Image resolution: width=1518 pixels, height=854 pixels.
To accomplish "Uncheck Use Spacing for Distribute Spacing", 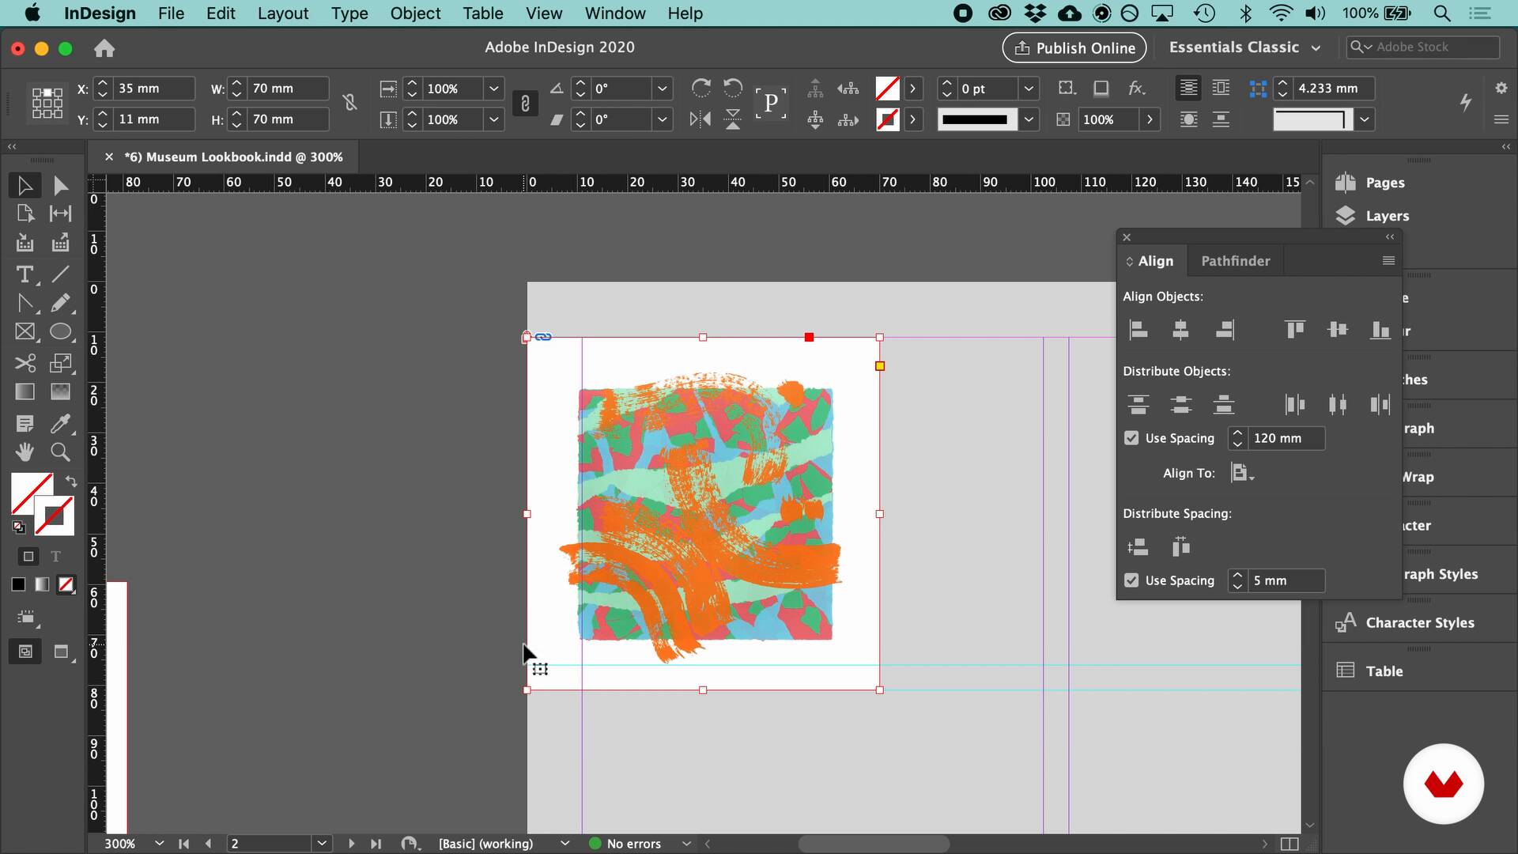I will pos(1131,580).
